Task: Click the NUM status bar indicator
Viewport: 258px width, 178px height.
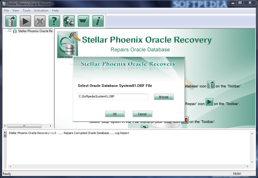Action: [237, 174]
